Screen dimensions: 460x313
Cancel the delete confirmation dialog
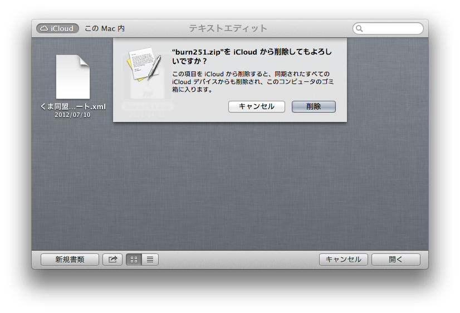point(256,106)
